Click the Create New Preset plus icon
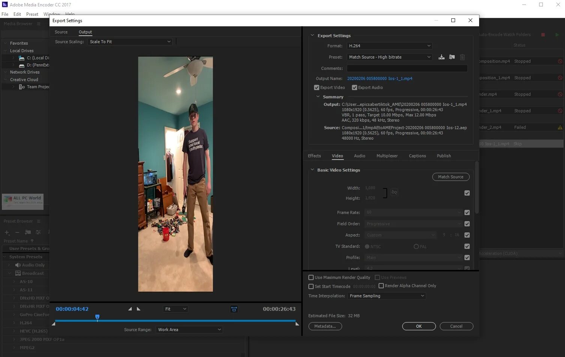Screen dimensions: 565x357 7,232
